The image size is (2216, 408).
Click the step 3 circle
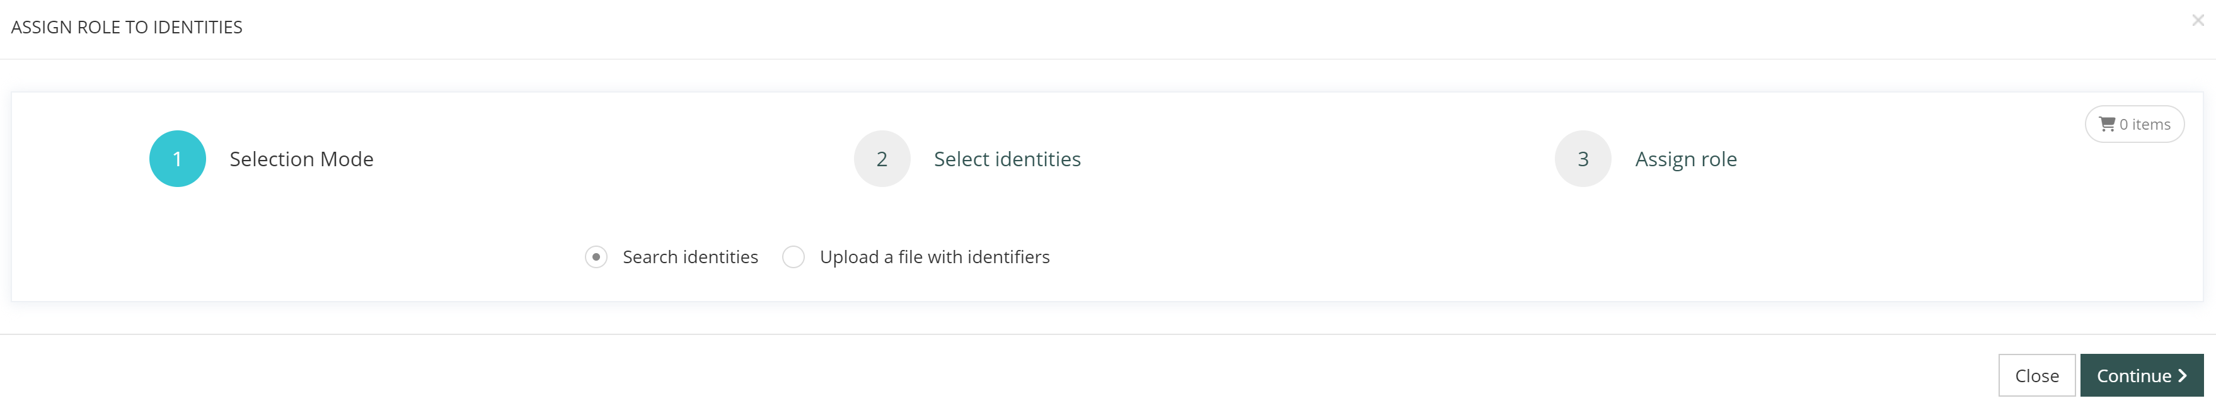1583,159
